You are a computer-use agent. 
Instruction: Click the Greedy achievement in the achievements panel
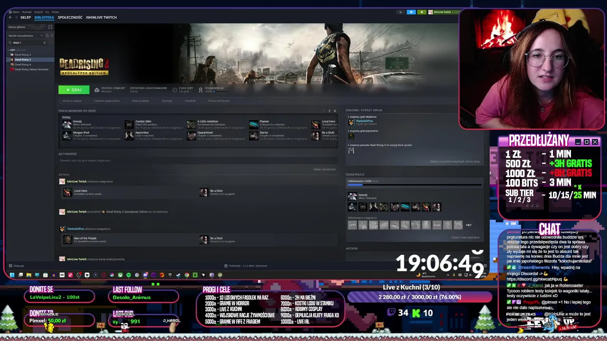point(363,196)
